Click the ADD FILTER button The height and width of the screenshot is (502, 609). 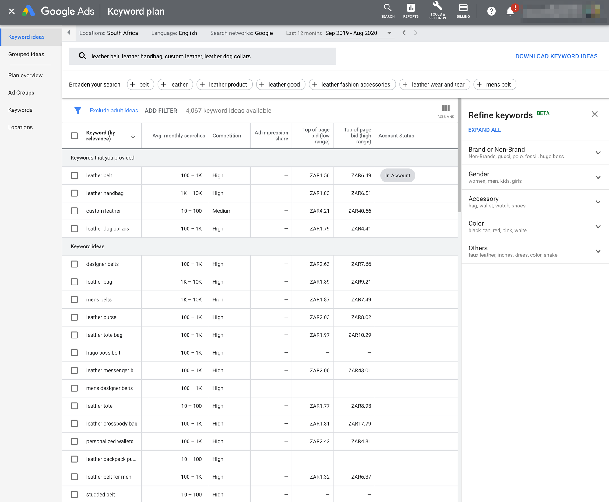click(x=161, y=110)
